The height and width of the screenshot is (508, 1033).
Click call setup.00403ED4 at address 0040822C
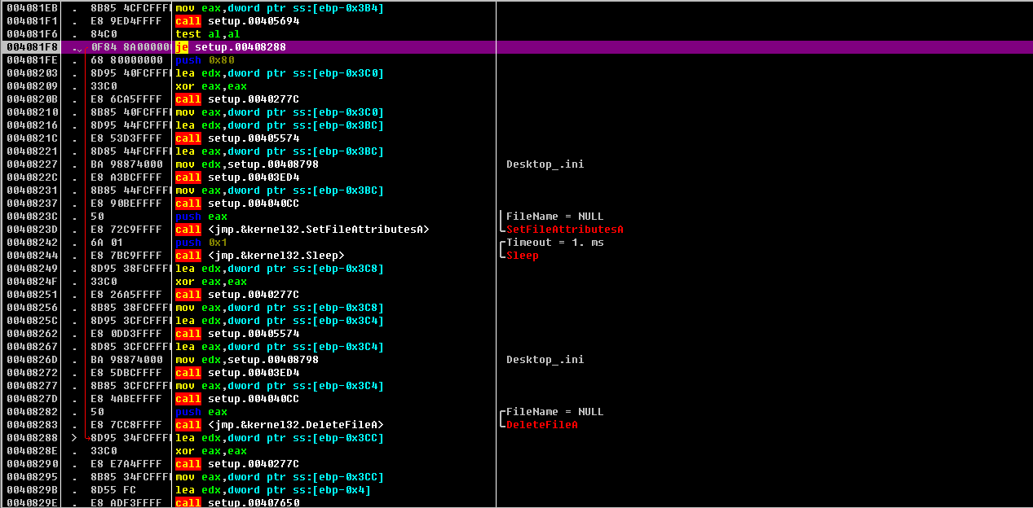point(237,177)
